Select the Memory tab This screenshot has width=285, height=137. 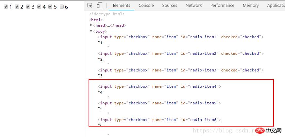point(251,6)
